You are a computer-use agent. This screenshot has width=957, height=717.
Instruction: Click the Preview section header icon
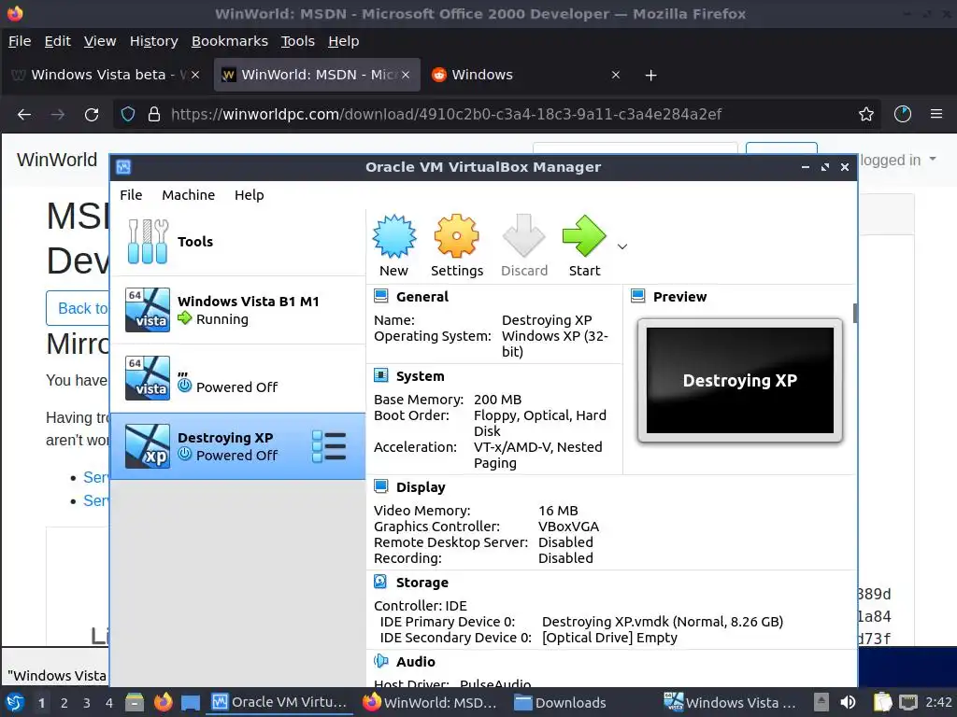tap(637, 296)
